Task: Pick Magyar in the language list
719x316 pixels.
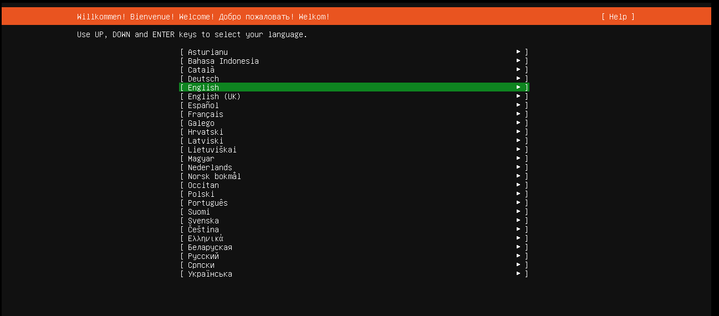Action: (354, 159)
